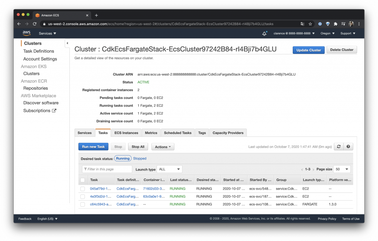Click the Stop All button

click(x=138, y=147)
